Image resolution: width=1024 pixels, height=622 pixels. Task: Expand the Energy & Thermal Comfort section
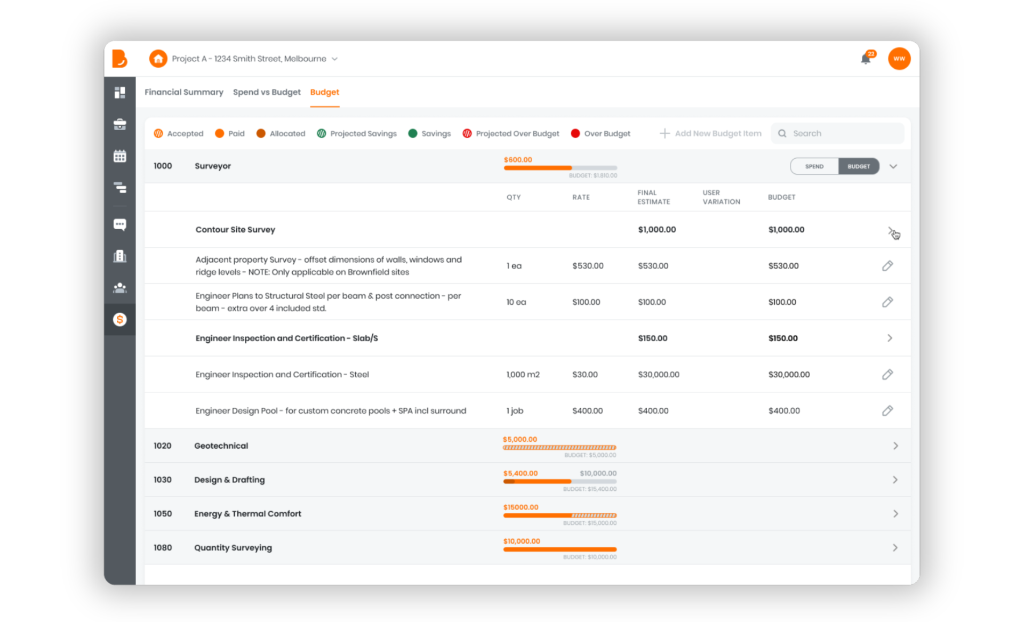[x=895, y=514]
